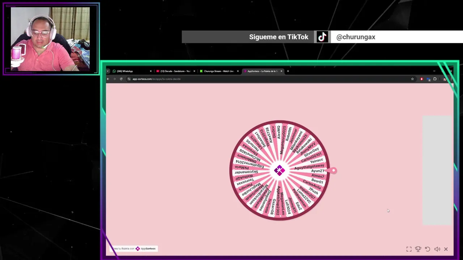Click the 'CarlosGG101' wheel segment
This screenshot has height=260, width=463.
point(311,157)
